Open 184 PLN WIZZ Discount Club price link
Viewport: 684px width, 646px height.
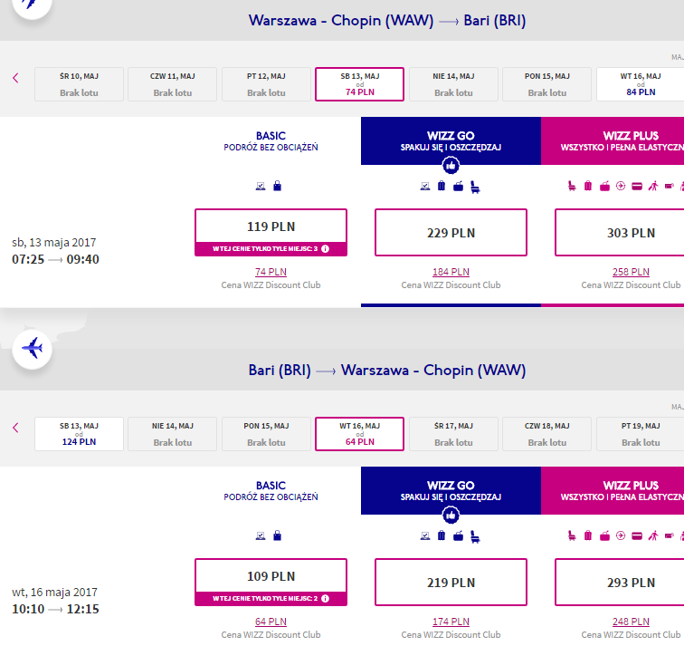tap(451, 272)
